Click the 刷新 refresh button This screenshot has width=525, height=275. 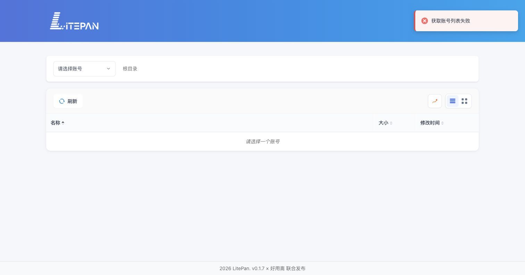[x=68, y=101]
